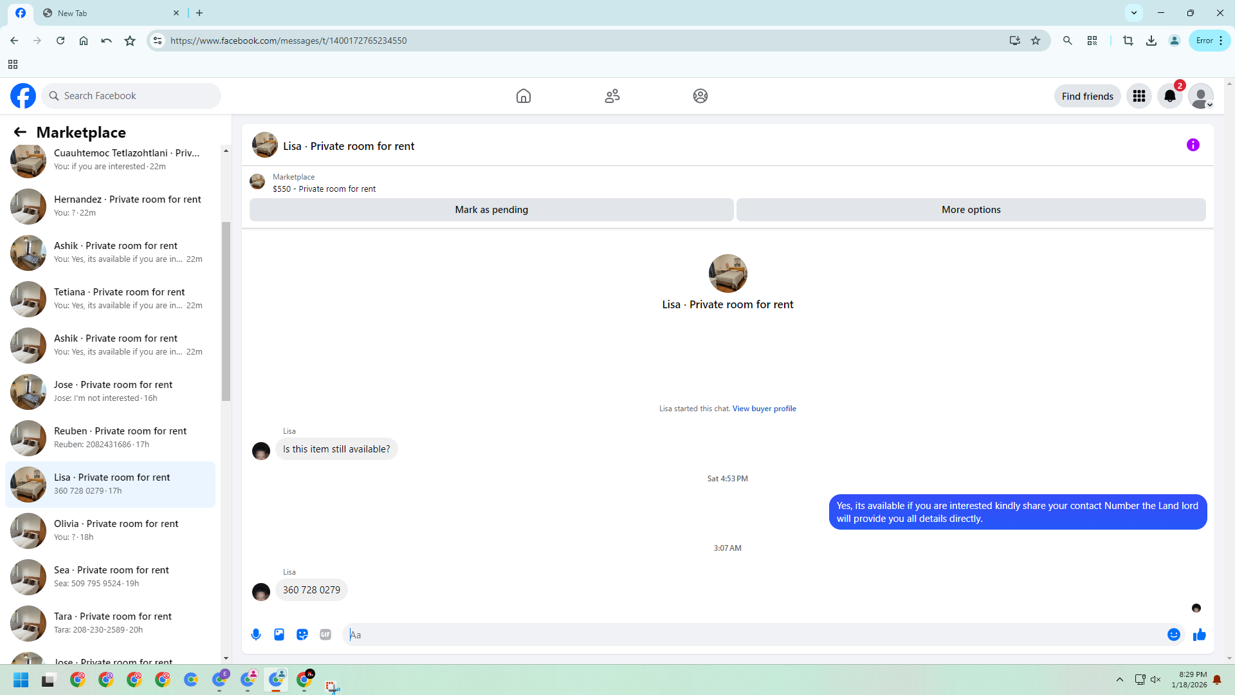Image resolution: width=1235 pixels, height=695 pixels.
Task: Open the GIF picker icon
Action: coord(325,635)
